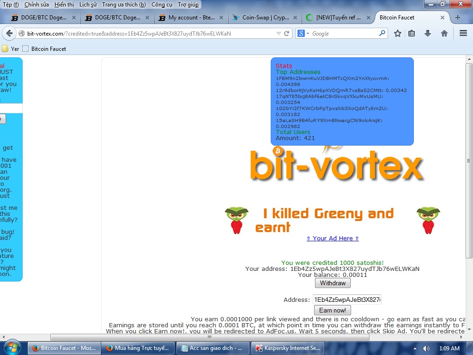Click the site identity globe icon
473x355 pixels.
(22, 33)
